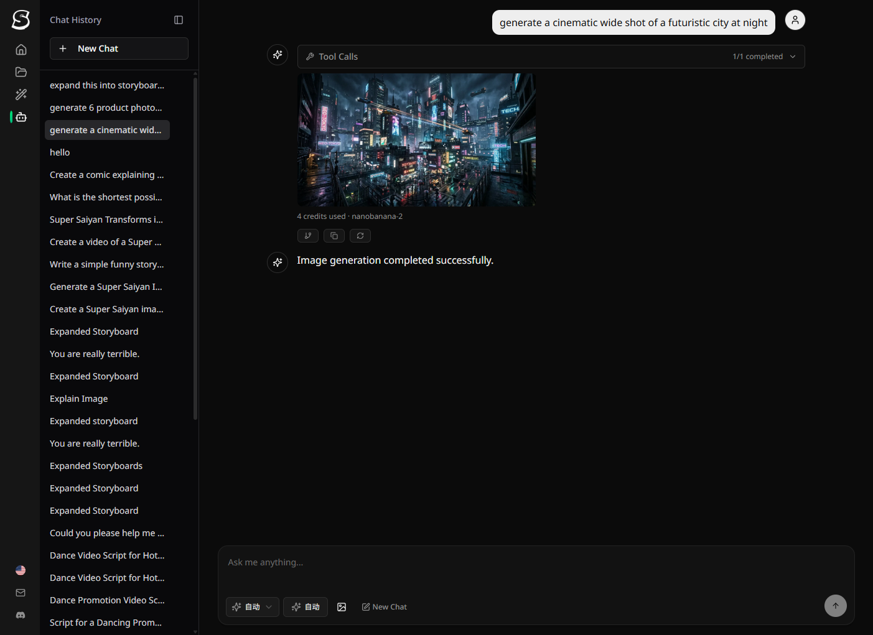Click the user profile avatar icon
The image size is (873, 635).
[795, 20]
